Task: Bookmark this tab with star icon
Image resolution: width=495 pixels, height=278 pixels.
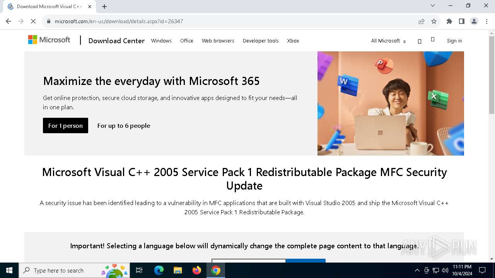Action: [434, 21]
